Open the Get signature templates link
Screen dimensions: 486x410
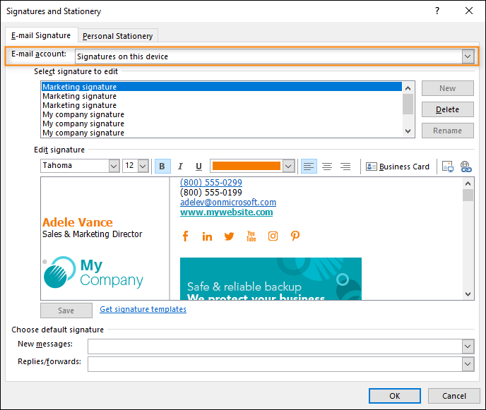pyautogui.click(x=143, y=309)
